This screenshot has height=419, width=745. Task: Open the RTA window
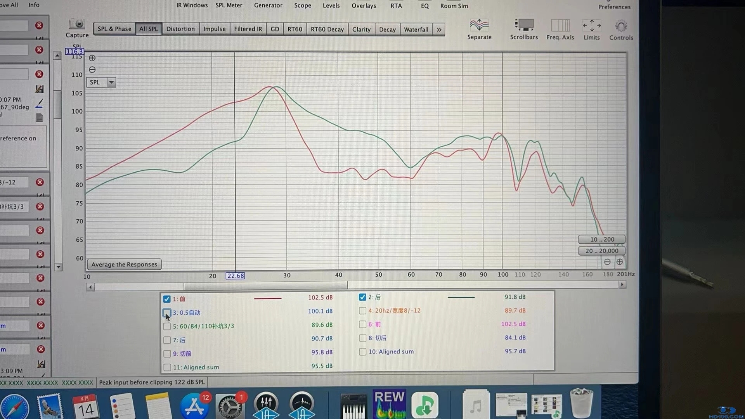coord(396,5)
